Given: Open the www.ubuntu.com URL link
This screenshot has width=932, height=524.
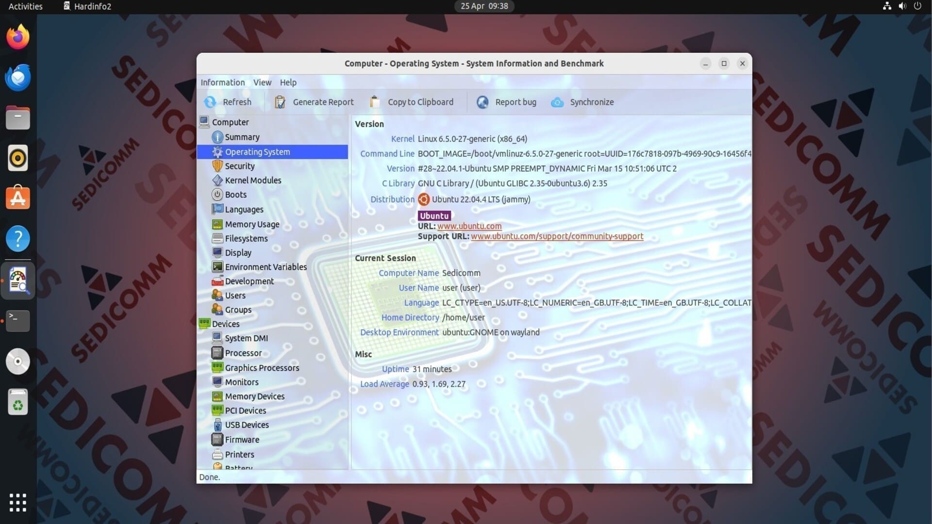Looking at the screenshot, I should click(x=469, y=226).
